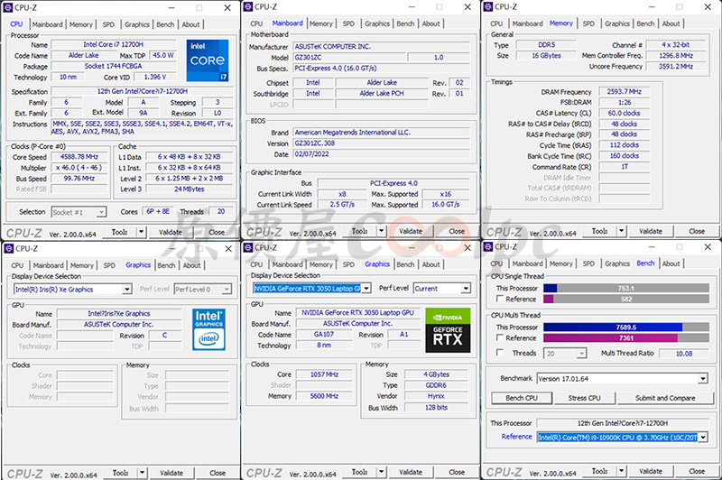Click the DRAM Frequency 2593.7 MHz field

pos(624,92)
